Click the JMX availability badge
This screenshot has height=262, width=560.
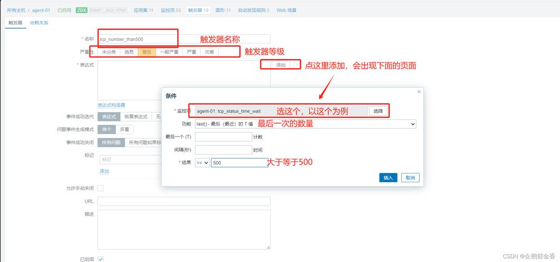pos(108,10)
